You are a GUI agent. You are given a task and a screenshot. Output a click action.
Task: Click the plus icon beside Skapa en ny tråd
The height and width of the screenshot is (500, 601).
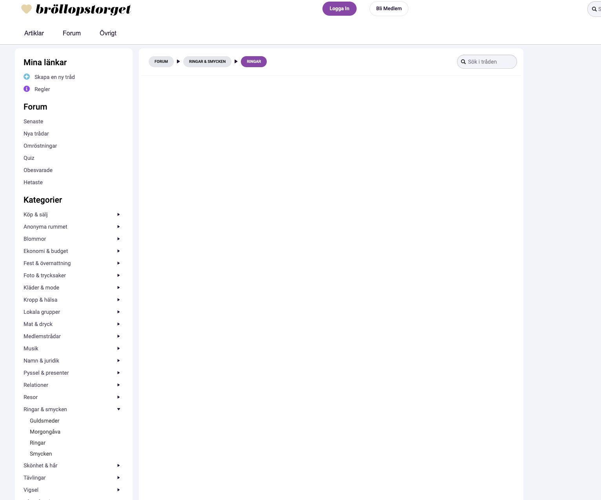27,77
